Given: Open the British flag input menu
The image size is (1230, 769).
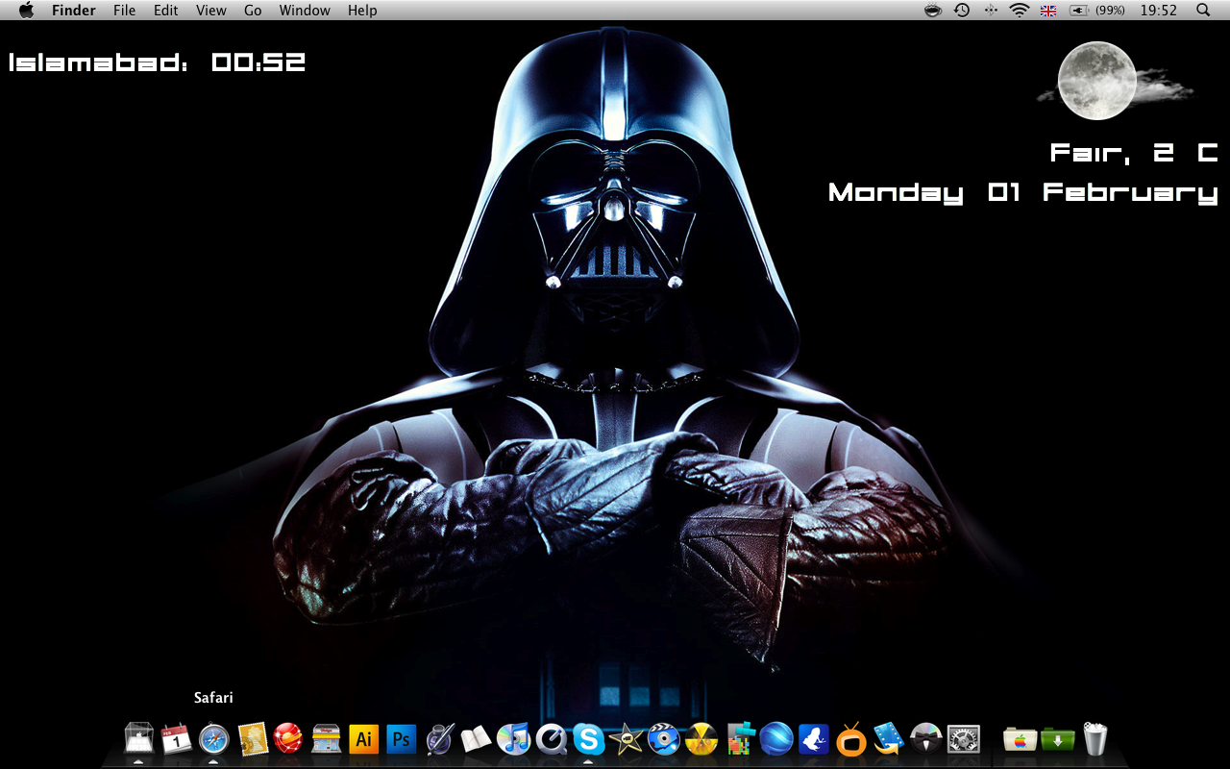Looking at the screenshot, I should [x=1048, y=11].
